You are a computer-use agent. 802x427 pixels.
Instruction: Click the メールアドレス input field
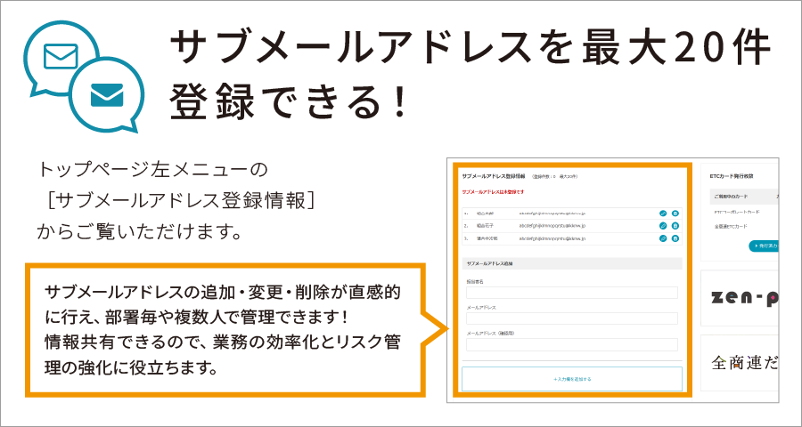pos(571,318)
